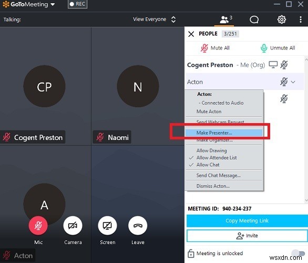
Task: Click Unmute All
Action: coord(278,48)
